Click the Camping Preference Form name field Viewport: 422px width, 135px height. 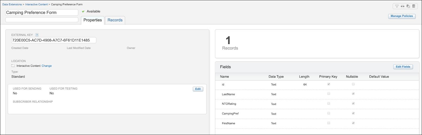click(42, 12)
